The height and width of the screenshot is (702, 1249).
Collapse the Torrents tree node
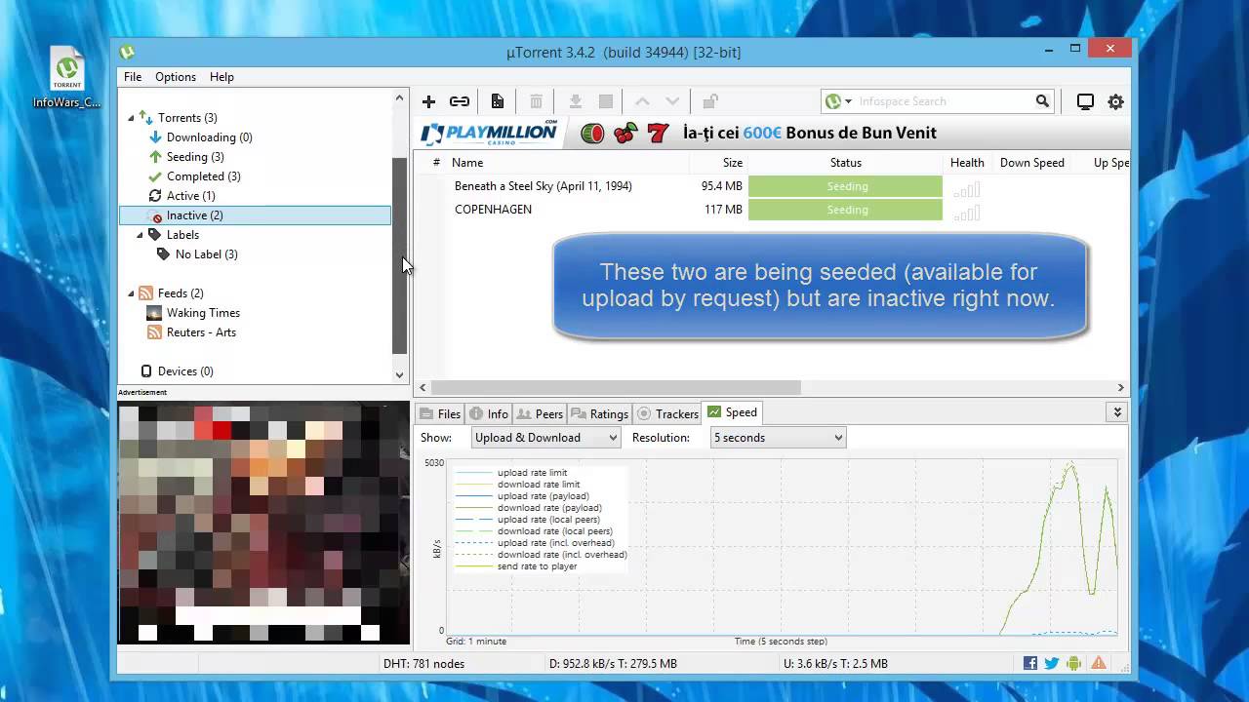[x=132, y=118]
